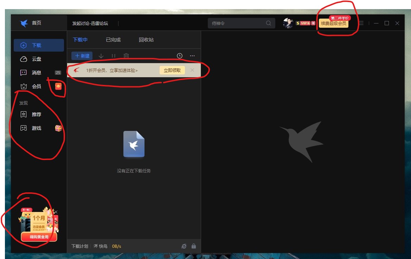Click the red bird icon in banner
Image resolution: width=411 pixels, height=259 pixels.
point(76,70)
